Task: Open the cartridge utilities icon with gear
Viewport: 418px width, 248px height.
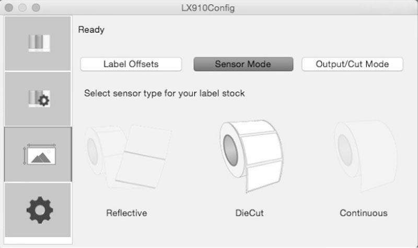Action: tap(38, 99)
